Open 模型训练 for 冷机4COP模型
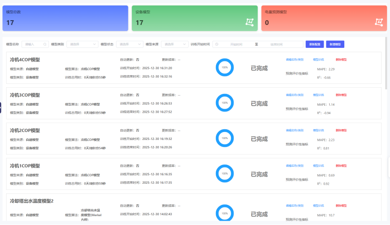 (318, 60)
